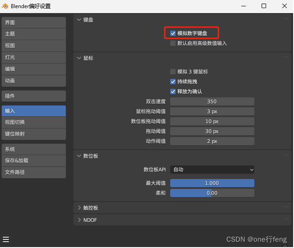This screenshot has height=248, width=294.
Task: Open the 视图 preferences tab
Action: [x=34, y=46]
